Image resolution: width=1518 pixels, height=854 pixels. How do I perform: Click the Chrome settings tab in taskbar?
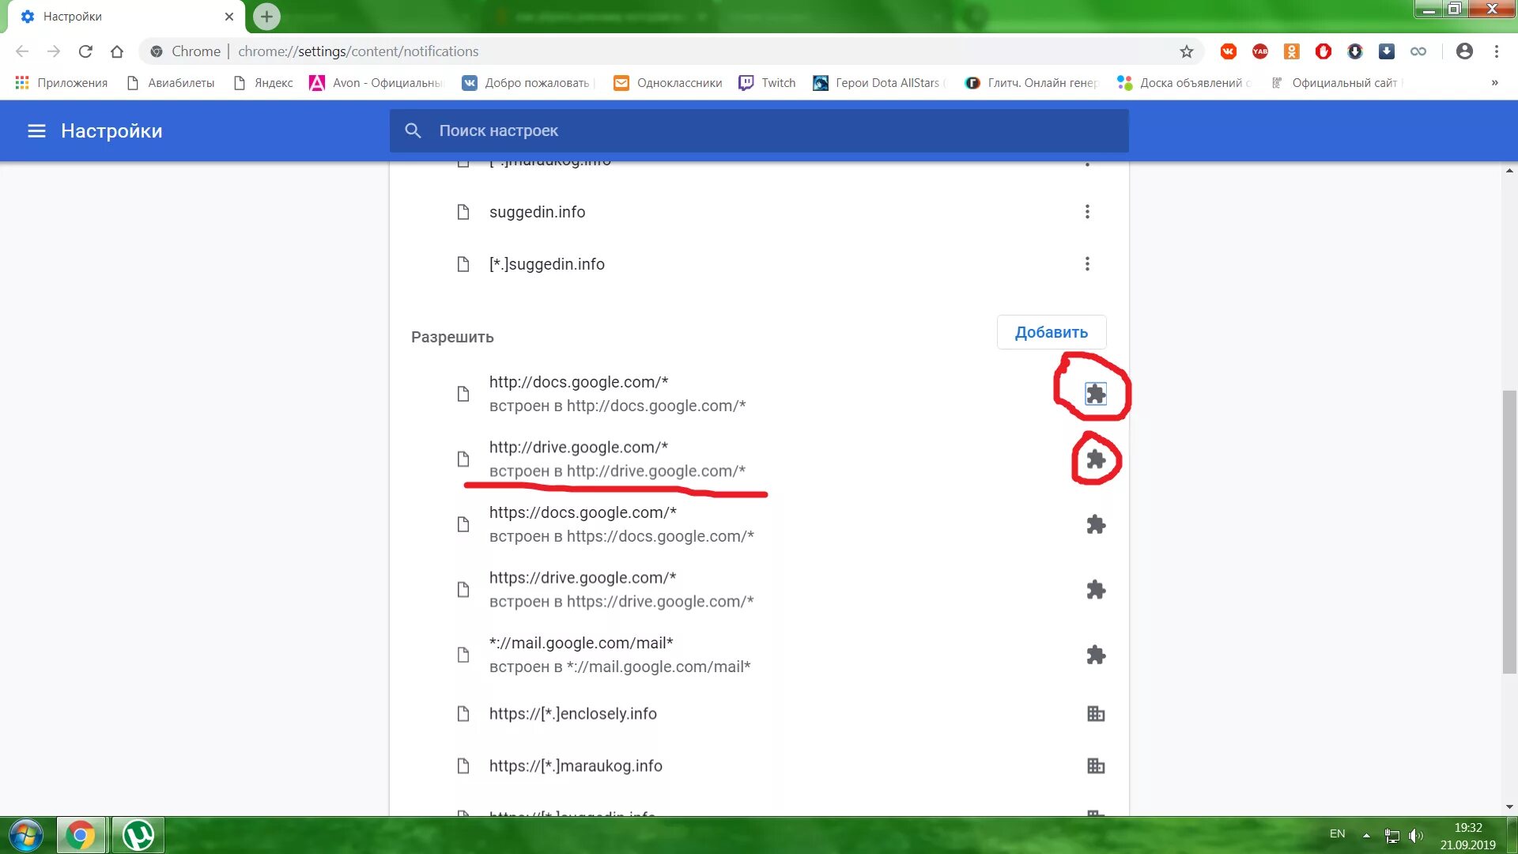[x=81, y=833]
